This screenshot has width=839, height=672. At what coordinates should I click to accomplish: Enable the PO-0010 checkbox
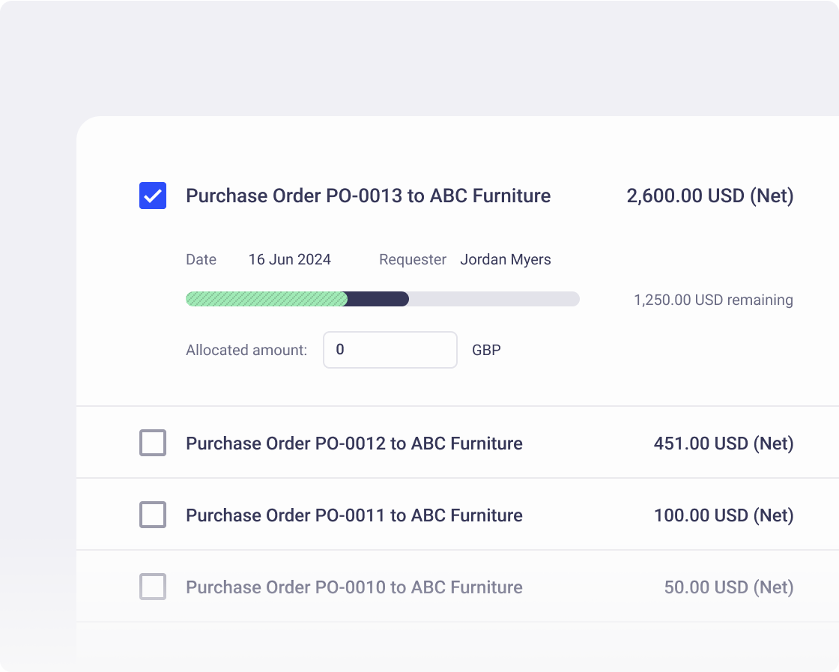point(152,587)
